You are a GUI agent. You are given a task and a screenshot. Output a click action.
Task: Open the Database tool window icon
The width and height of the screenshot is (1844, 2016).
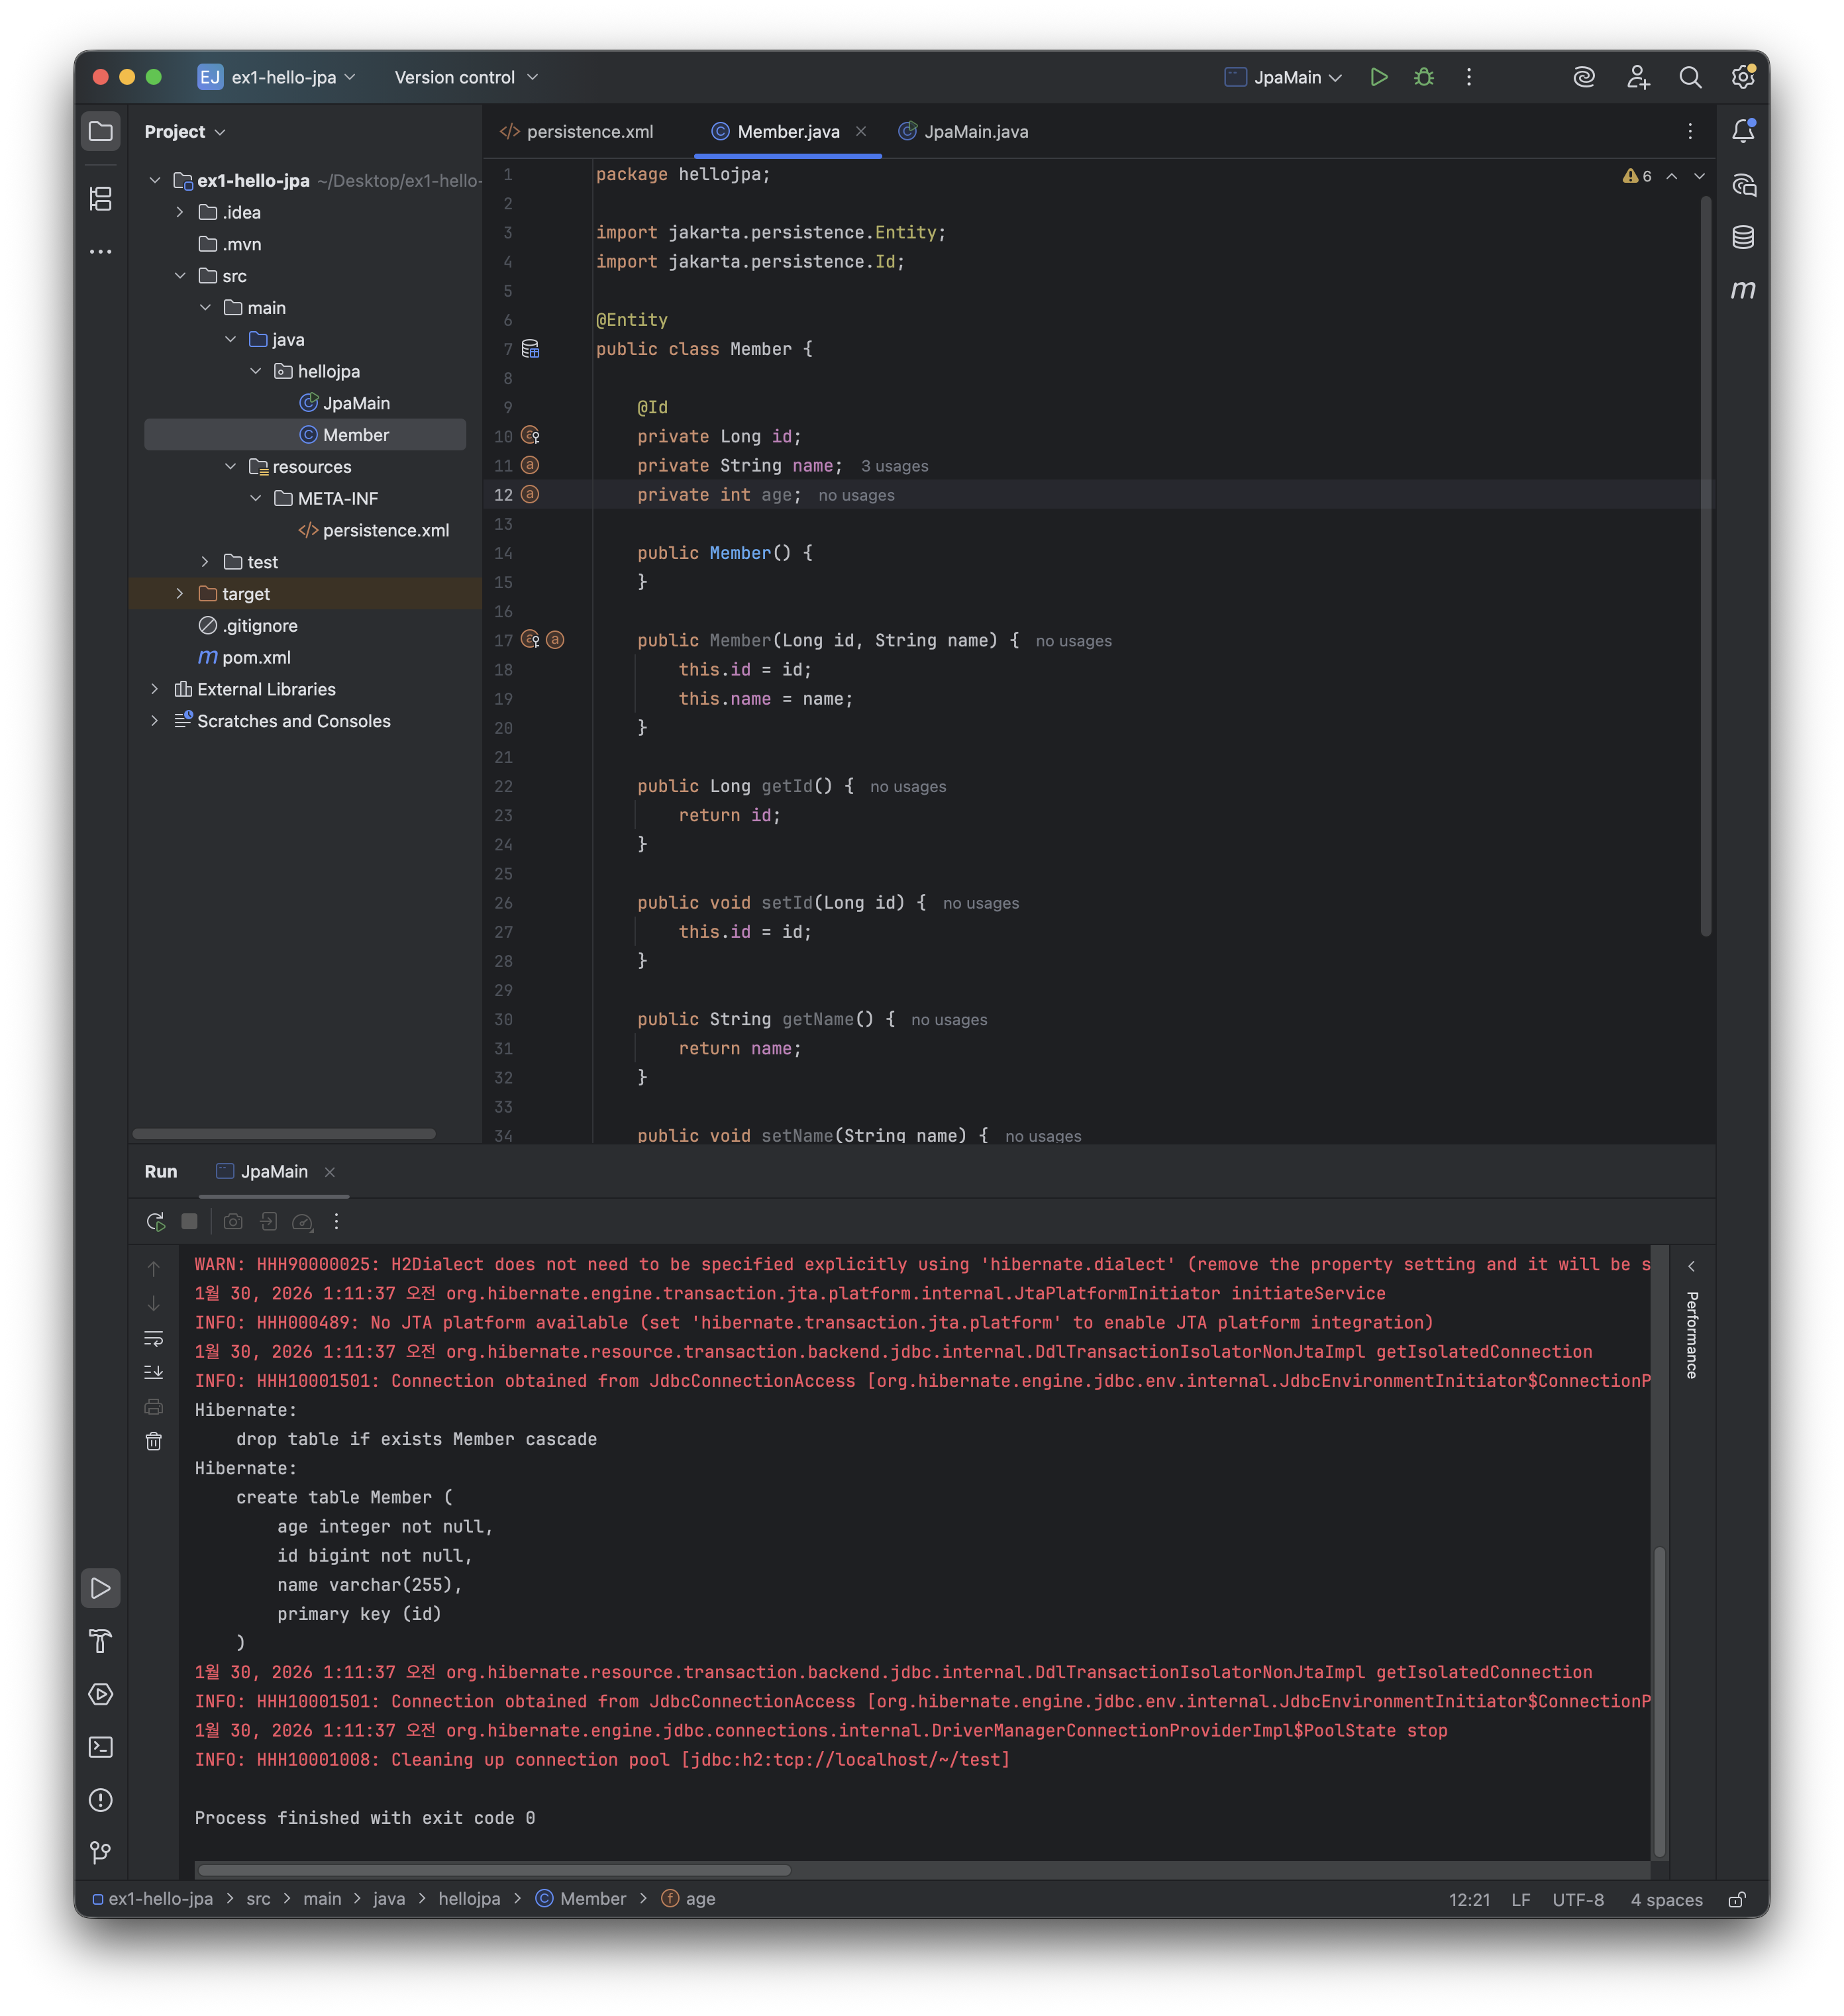click(x=1743, y=237)
